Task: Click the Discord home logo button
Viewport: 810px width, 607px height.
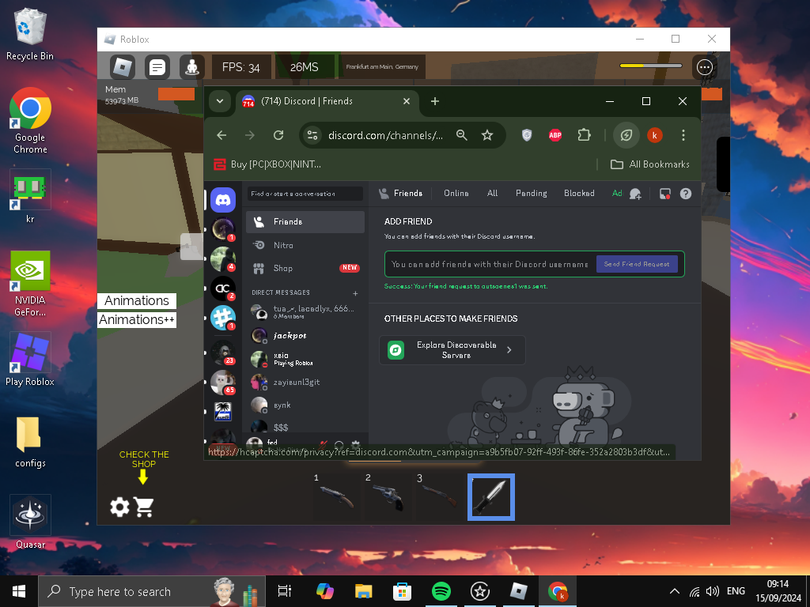Action: tap(223, 200)
